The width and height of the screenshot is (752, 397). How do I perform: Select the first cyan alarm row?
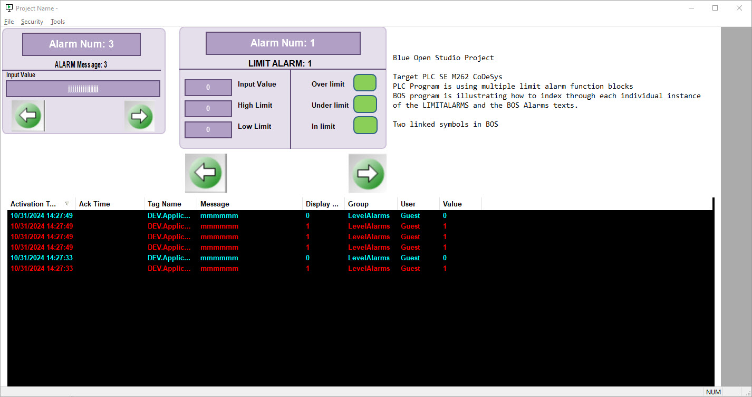click(211, 216)
